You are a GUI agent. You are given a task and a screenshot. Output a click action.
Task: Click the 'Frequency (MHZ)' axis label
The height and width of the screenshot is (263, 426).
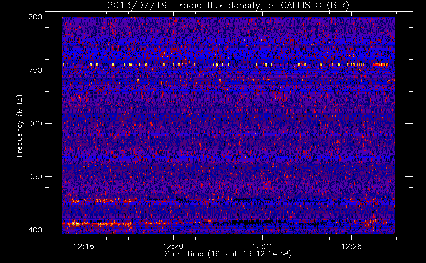pos(20,126)
